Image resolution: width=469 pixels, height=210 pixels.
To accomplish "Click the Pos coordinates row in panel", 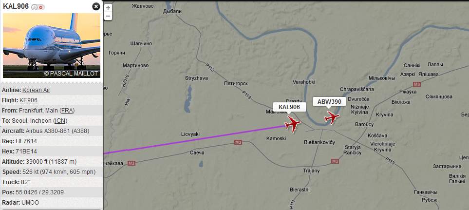I will 52,192.
